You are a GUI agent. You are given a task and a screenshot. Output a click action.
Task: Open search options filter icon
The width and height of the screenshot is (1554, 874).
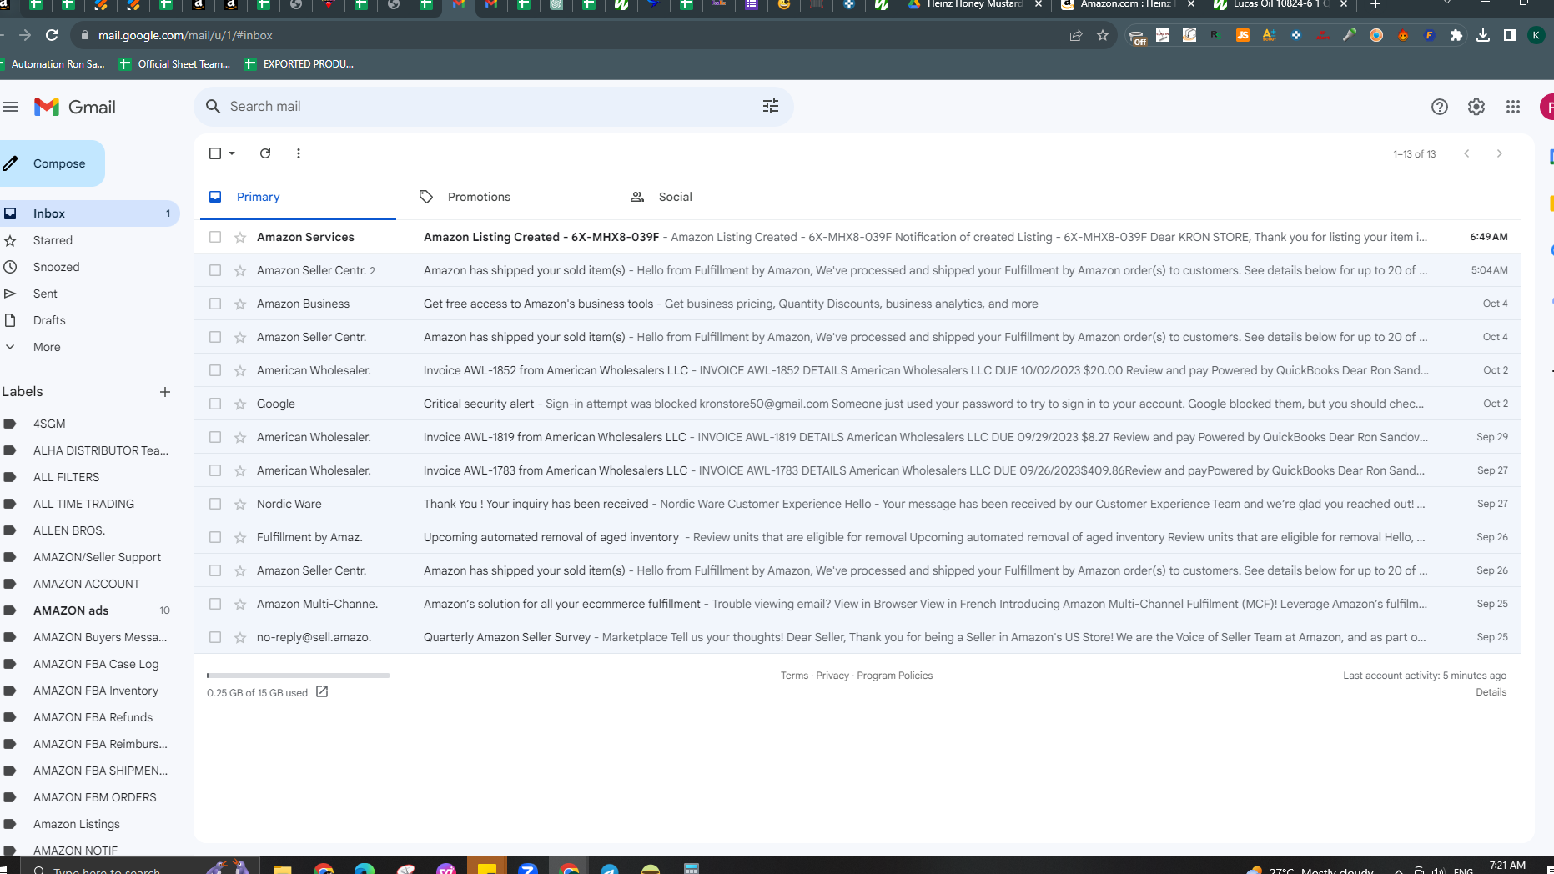click(771, 106)
